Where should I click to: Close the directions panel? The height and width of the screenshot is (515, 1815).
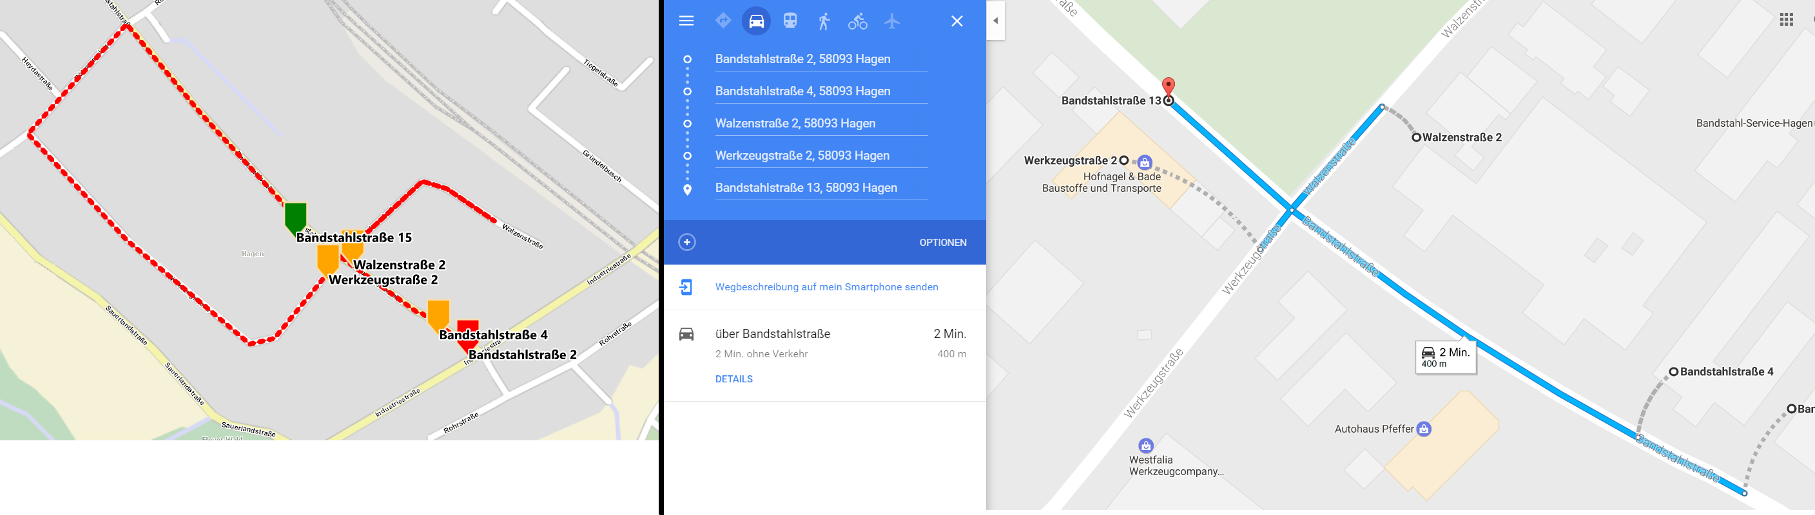(x=957, y=21)
